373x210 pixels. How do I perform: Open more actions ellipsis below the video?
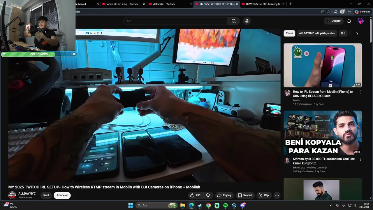(277, 195)
